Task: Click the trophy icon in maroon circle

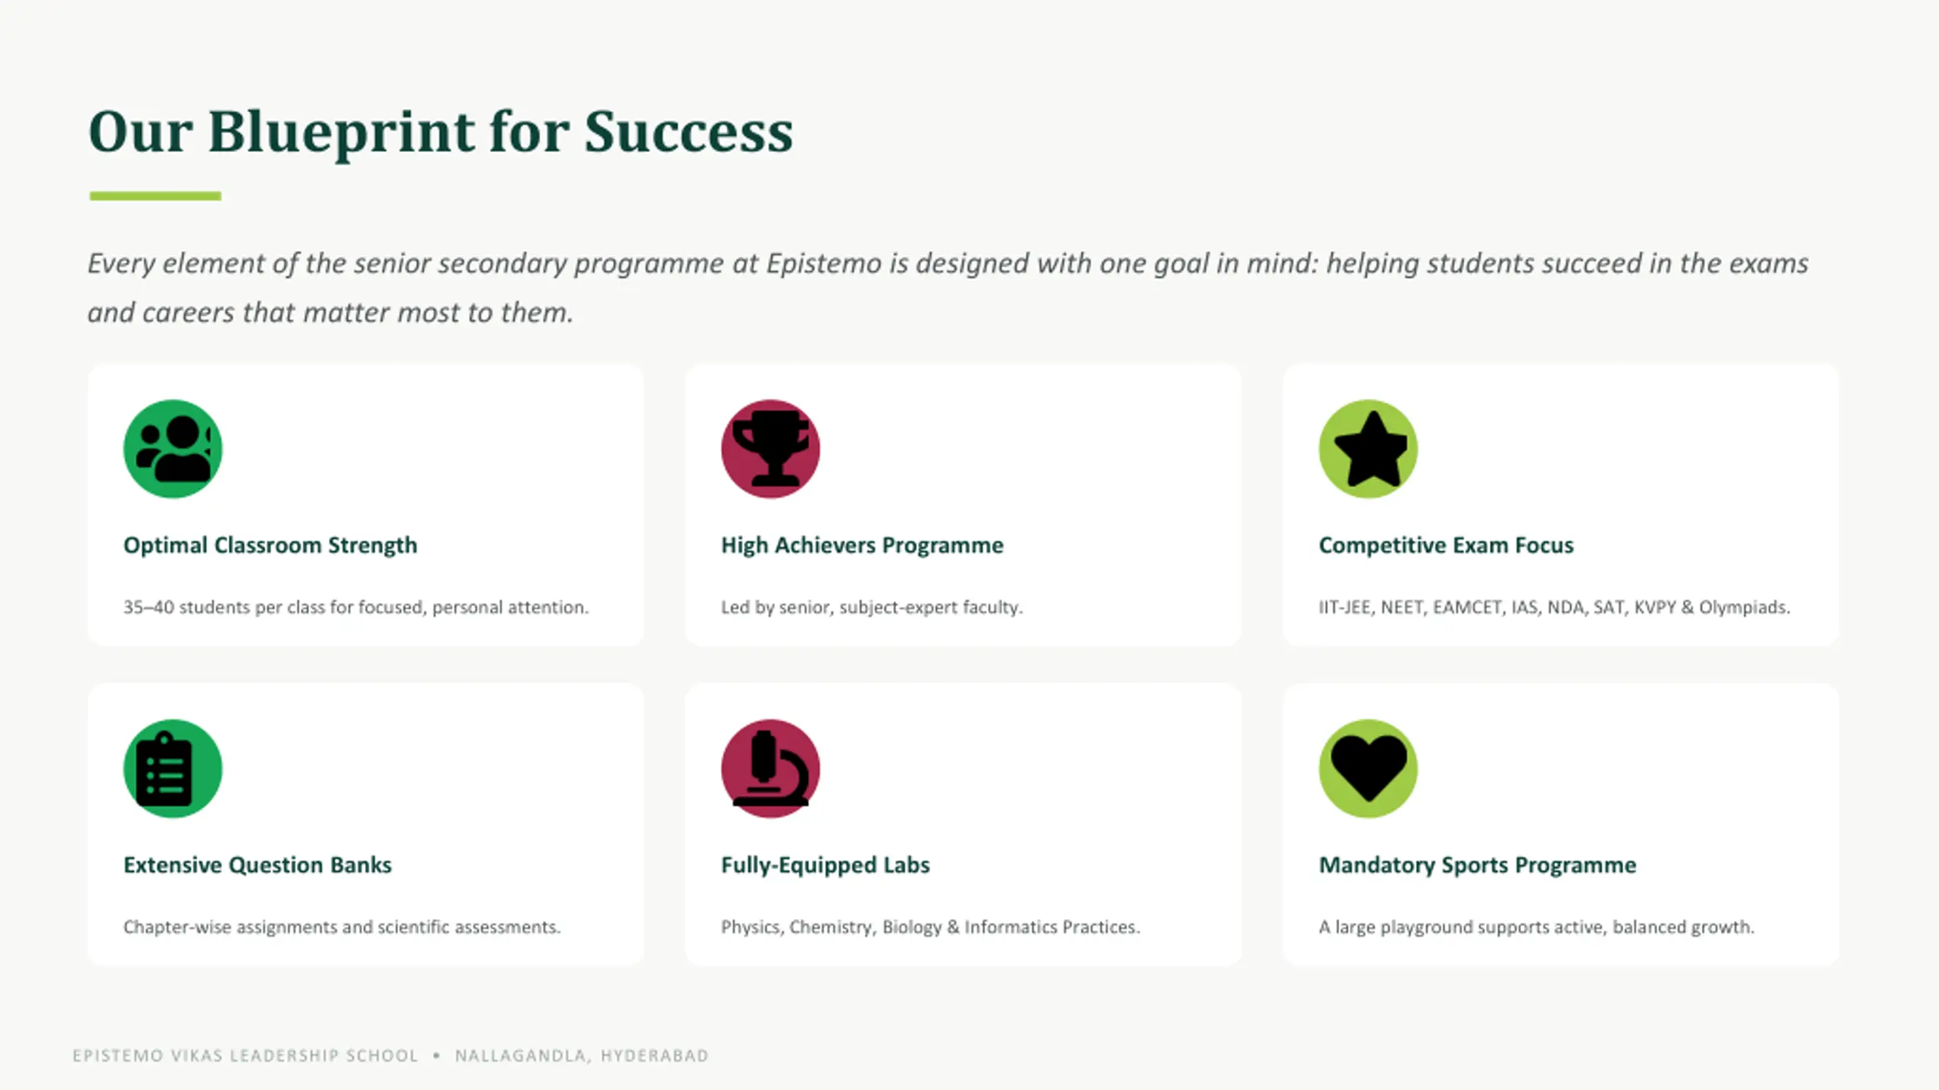Action: (770, 449)
